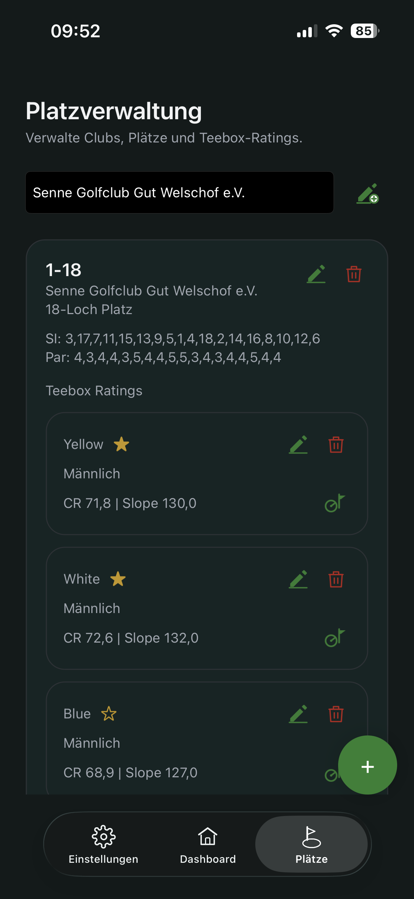The image size is (414, 899).
Task: Switch to the Dashboard tab
Action: (208, 844)
